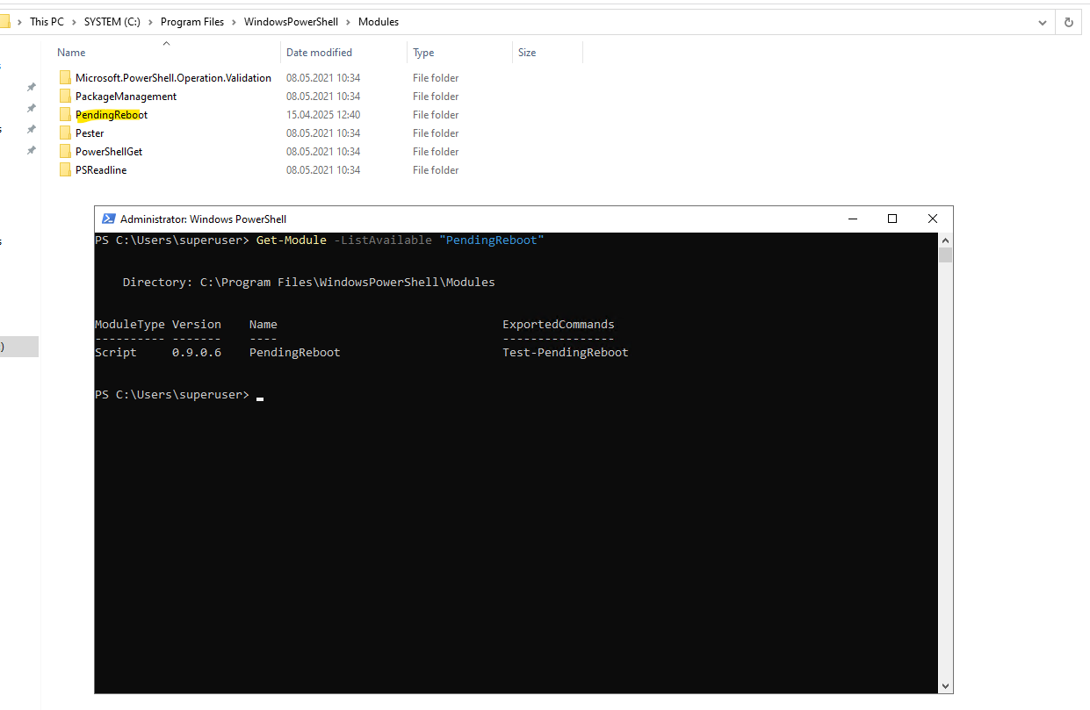Click the PackageManagement folder icon

pyautogui.click(x=65, y=97)
